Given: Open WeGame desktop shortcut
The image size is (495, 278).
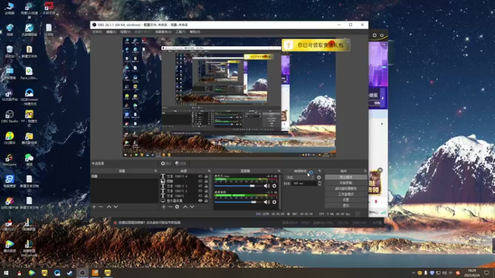Looking at the screenshot, I should 9,160.
